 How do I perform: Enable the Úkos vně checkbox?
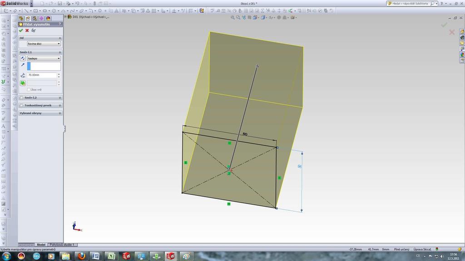point(29,90)
